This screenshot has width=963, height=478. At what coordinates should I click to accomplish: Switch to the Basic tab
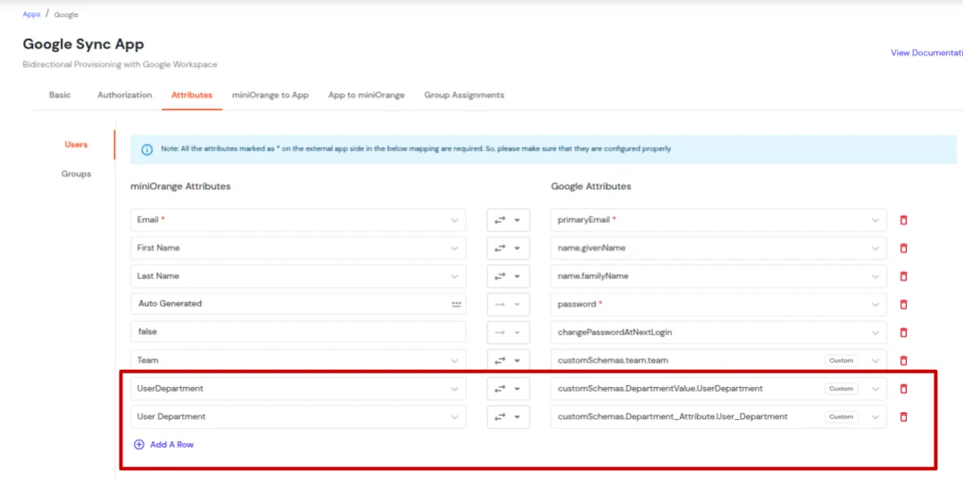tap(60, 95)
